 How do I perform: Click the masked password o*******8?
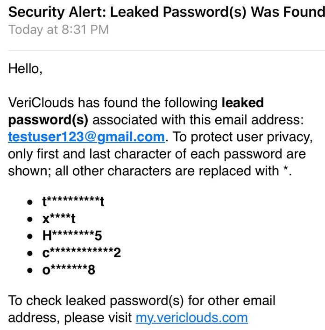(69, 270)
